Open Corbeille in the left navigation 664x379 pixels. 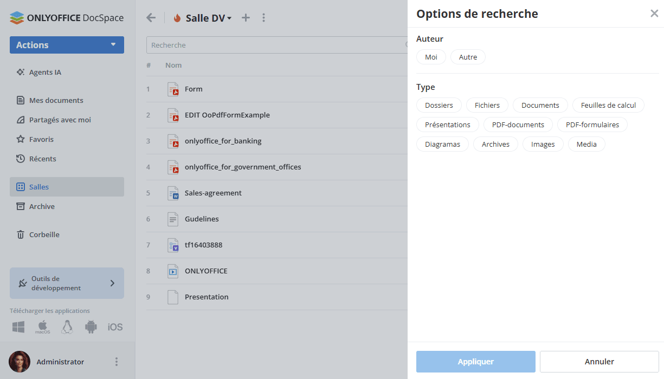pos(44,234)
